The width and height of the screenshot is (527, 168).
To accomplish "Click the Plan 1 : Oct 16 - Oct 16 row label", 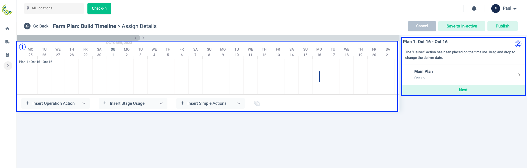I will pos(35,62).
